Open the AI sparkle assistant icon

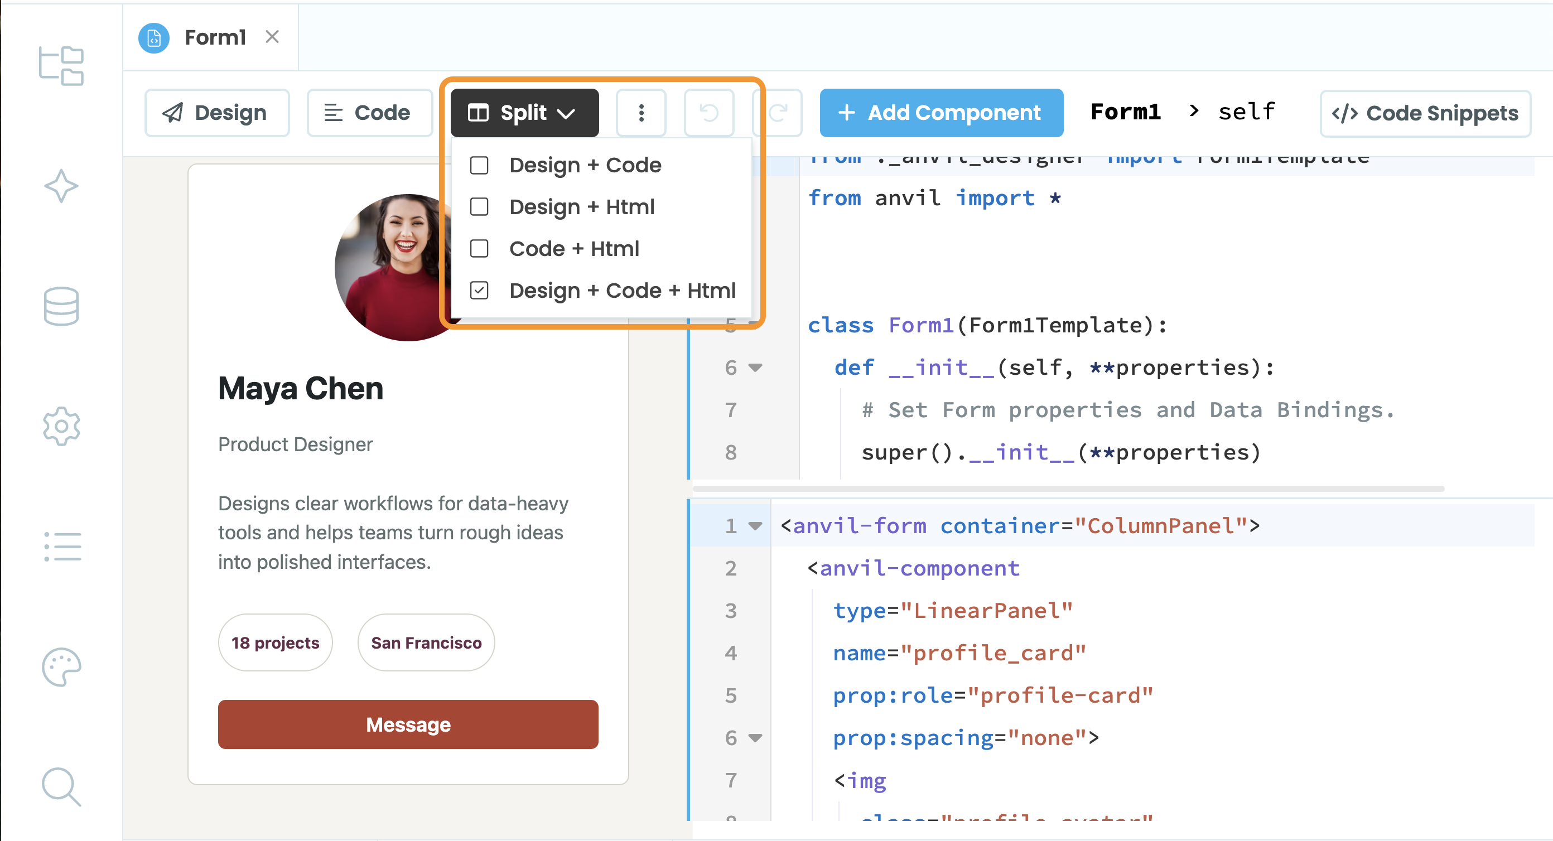pyautogui.click(x=61, y=186)
